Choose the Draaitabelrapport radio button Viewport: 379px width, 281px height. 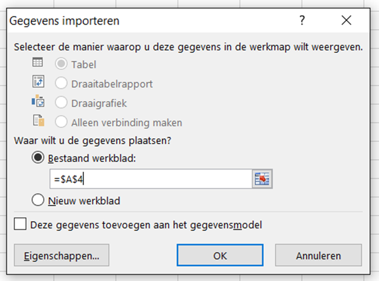click(x=61, y=83)
